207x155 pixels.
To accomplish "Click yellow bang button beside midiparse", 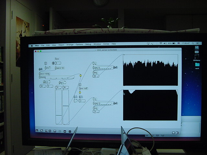I will pyautogui.click(x=81, y=76).
